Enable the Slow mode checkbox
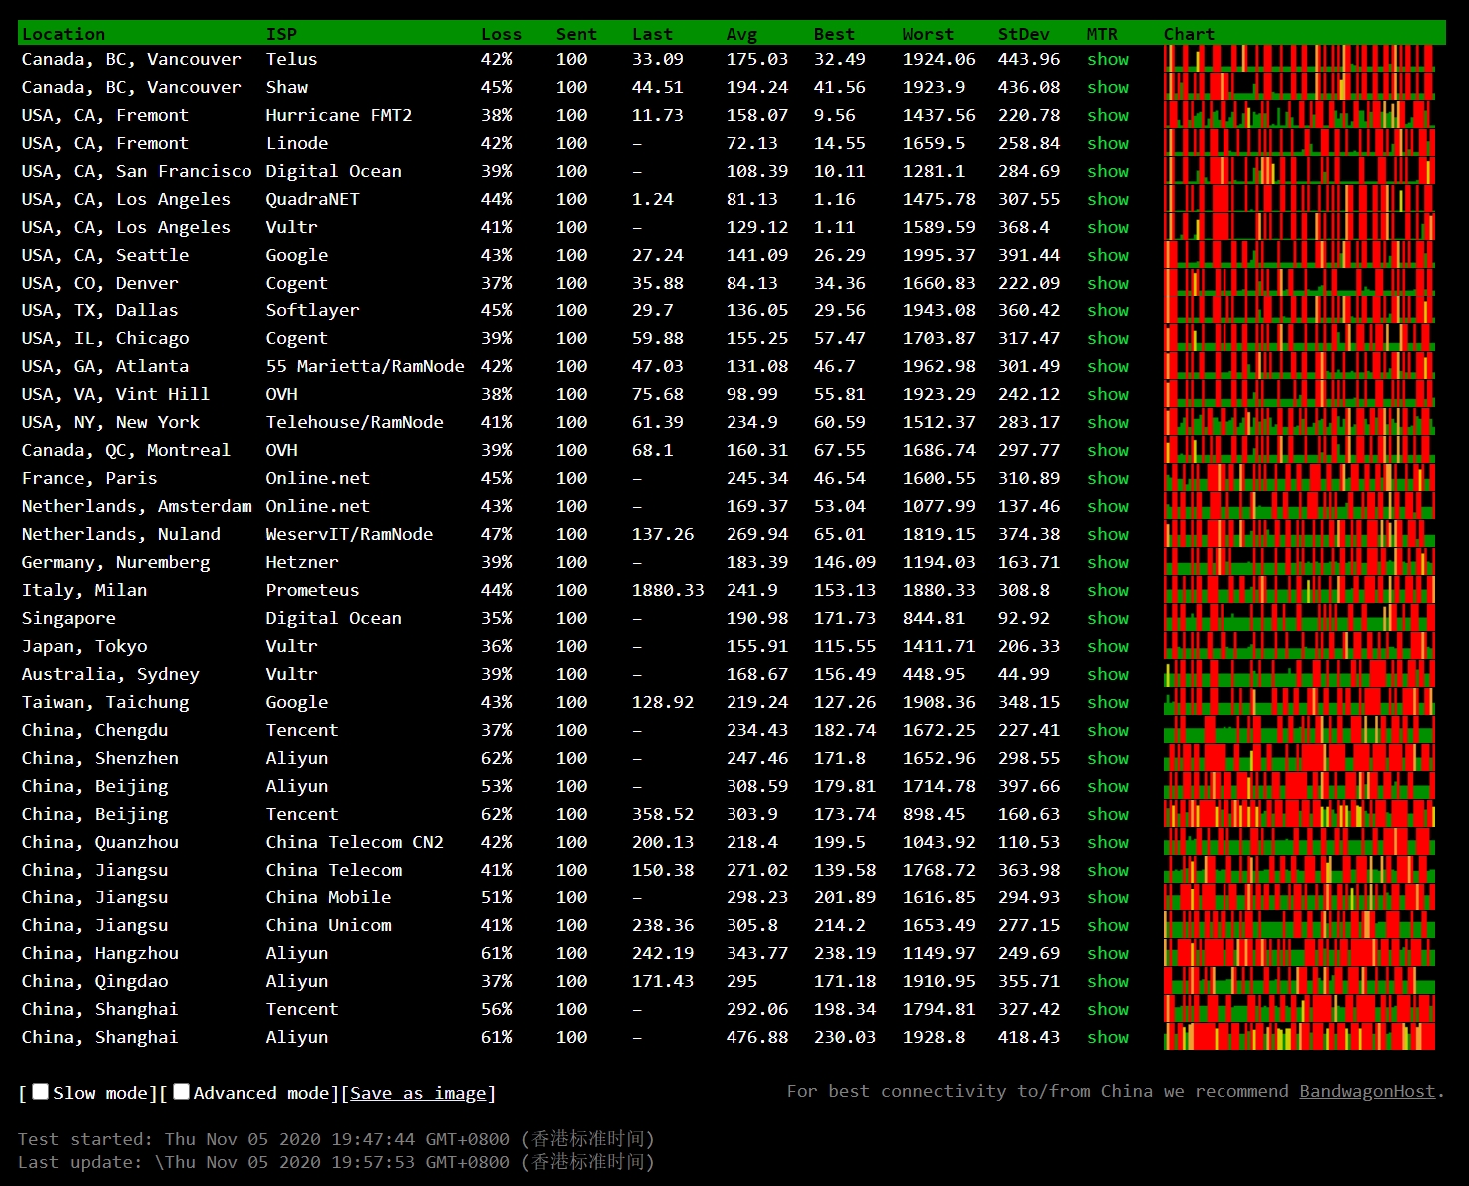 (x=40, y=1092)
